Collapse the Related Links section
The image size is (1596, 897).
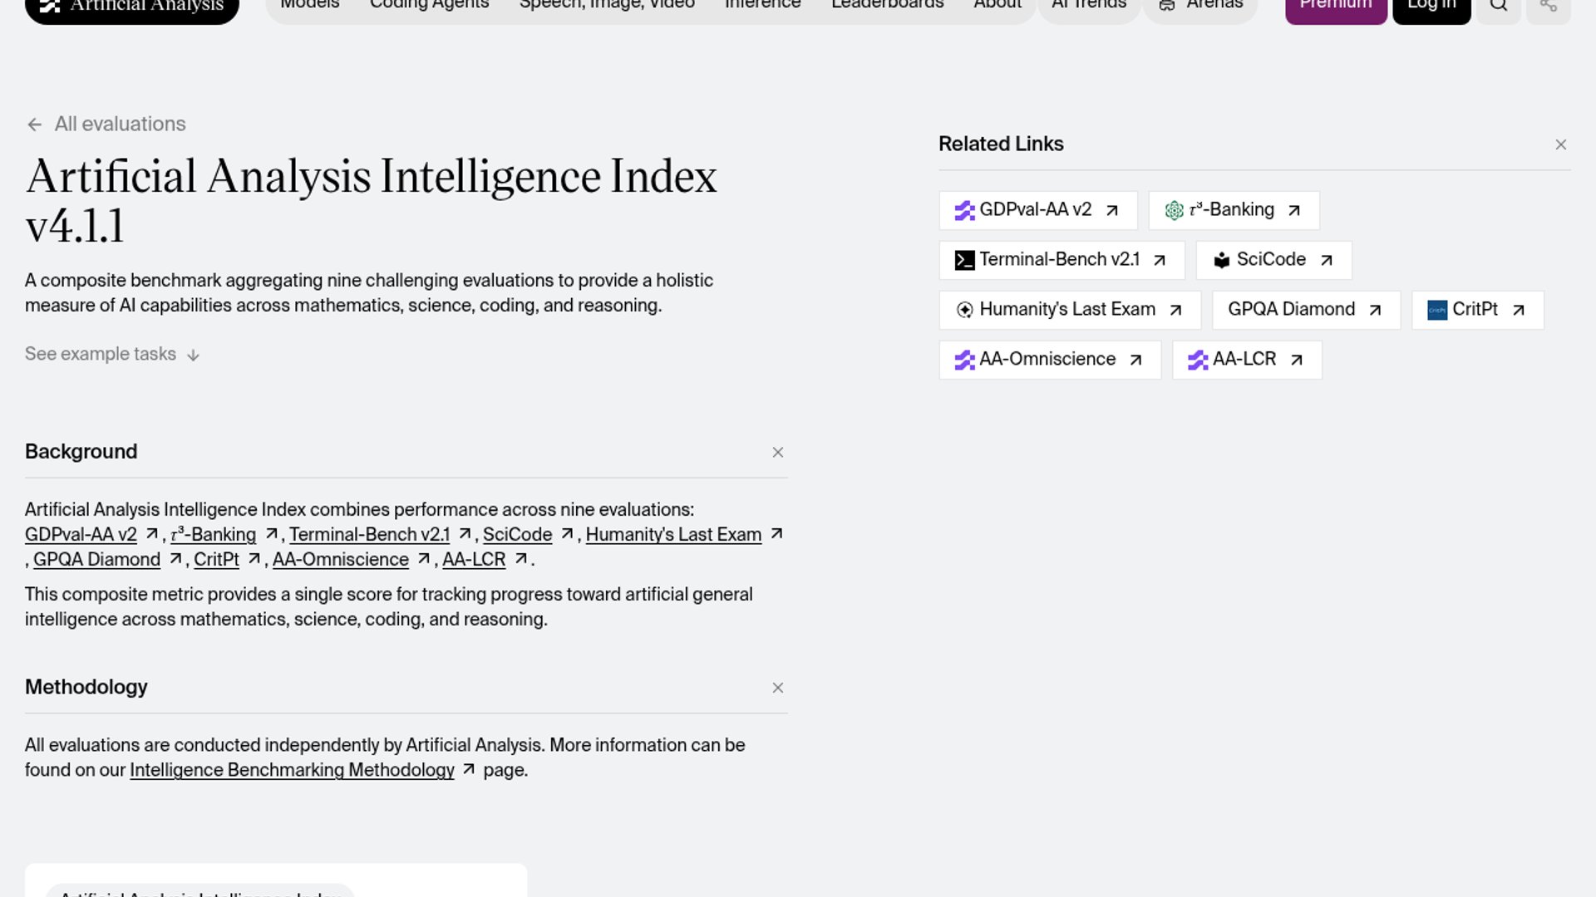click(1560, 145)
